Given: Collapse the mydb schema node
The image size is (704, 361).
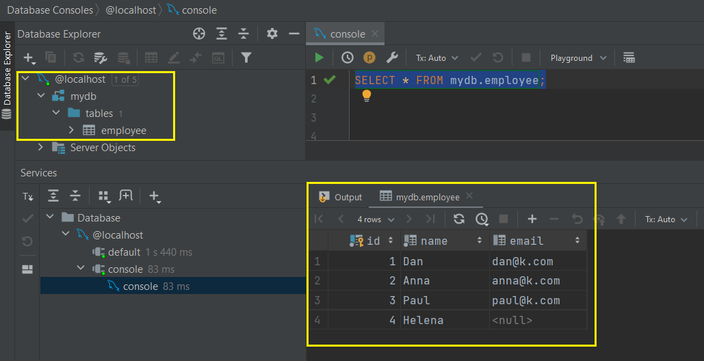Looking at the screenshot, I should click(x=41, y=96).
